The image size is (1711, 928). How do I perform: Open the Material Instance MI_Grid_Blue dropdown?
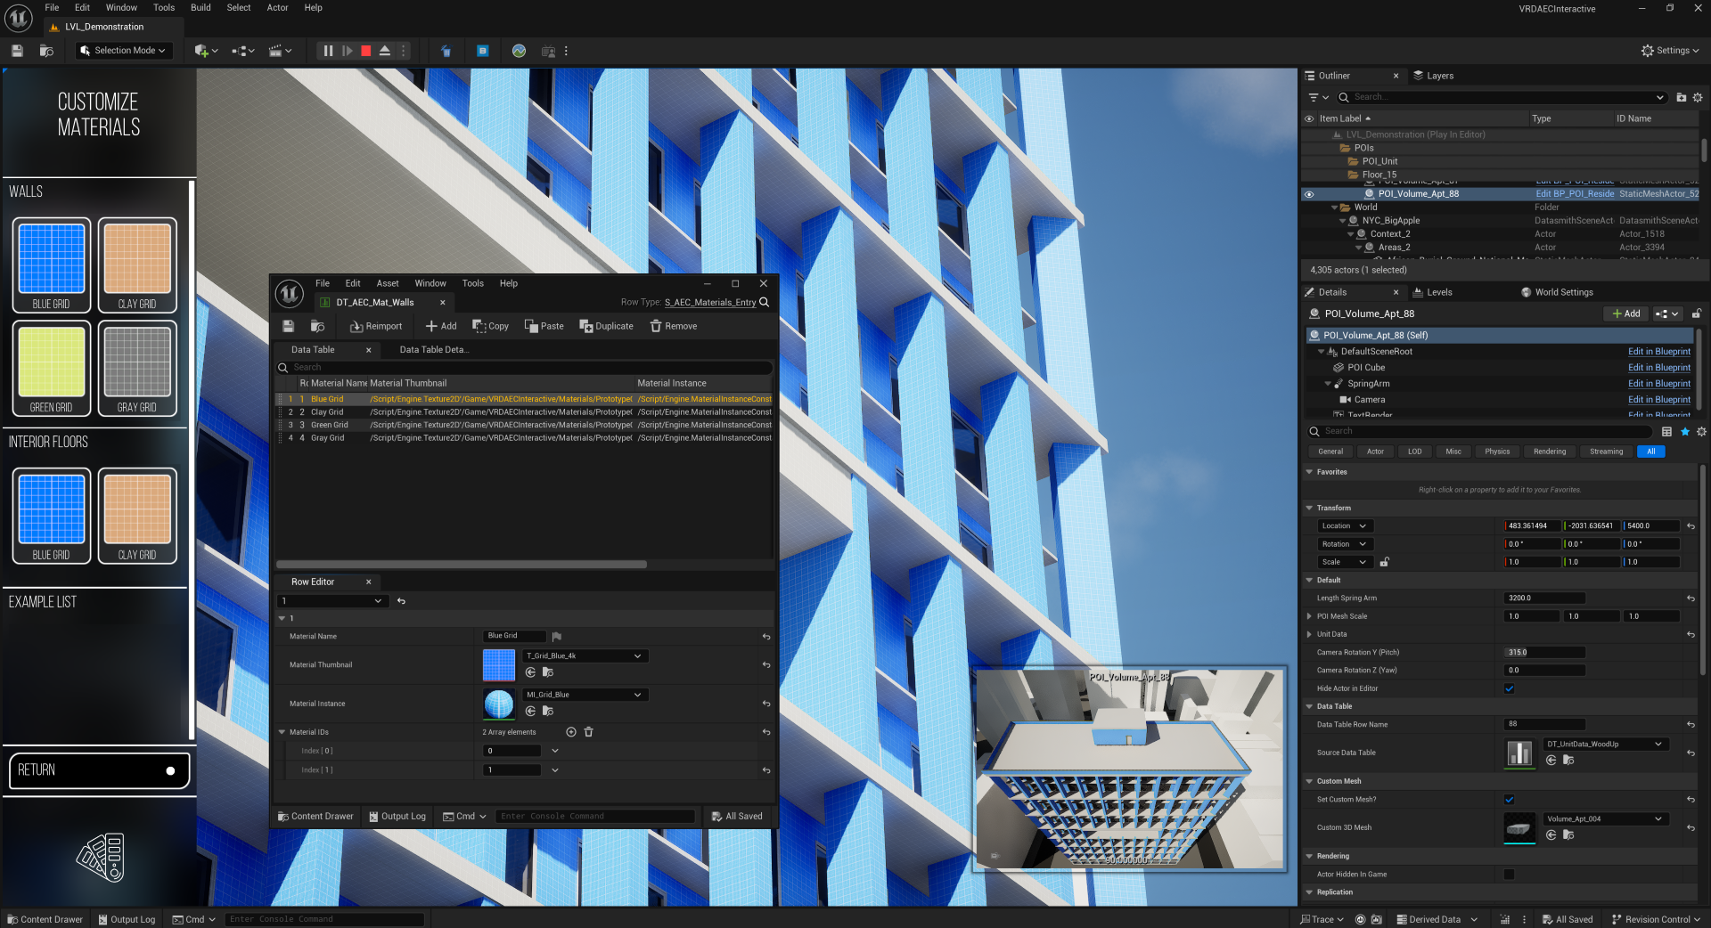click(584, 695)
